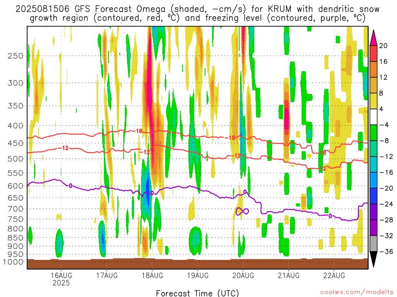Click the colorbar value label 20
This screenshot has width=397, height=297.
(x=383, y=46)
